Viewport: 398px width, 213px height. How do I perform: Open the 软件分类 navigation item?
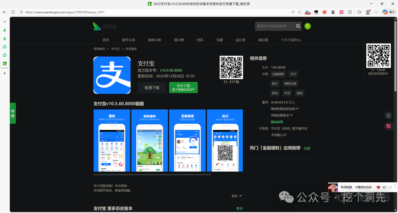click(x=129, y=40)
